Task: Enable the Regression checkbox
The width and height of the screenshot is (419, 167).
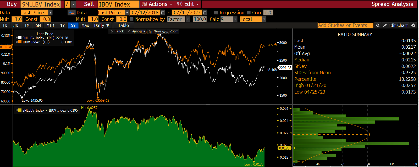Action: point(216,13)
